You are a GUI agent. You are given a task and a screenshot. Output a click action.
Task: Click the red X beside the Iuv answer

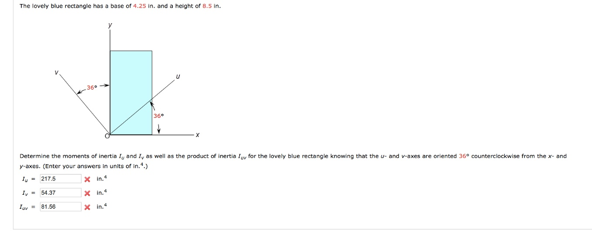click(87, 207)
